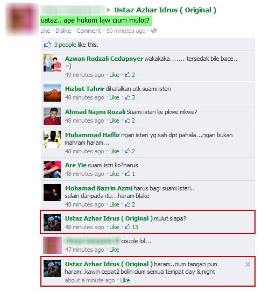Screen dimensions: 269x298
Task: Like Ahmad Najmi Rozali's comment
Action: point(114,120)
